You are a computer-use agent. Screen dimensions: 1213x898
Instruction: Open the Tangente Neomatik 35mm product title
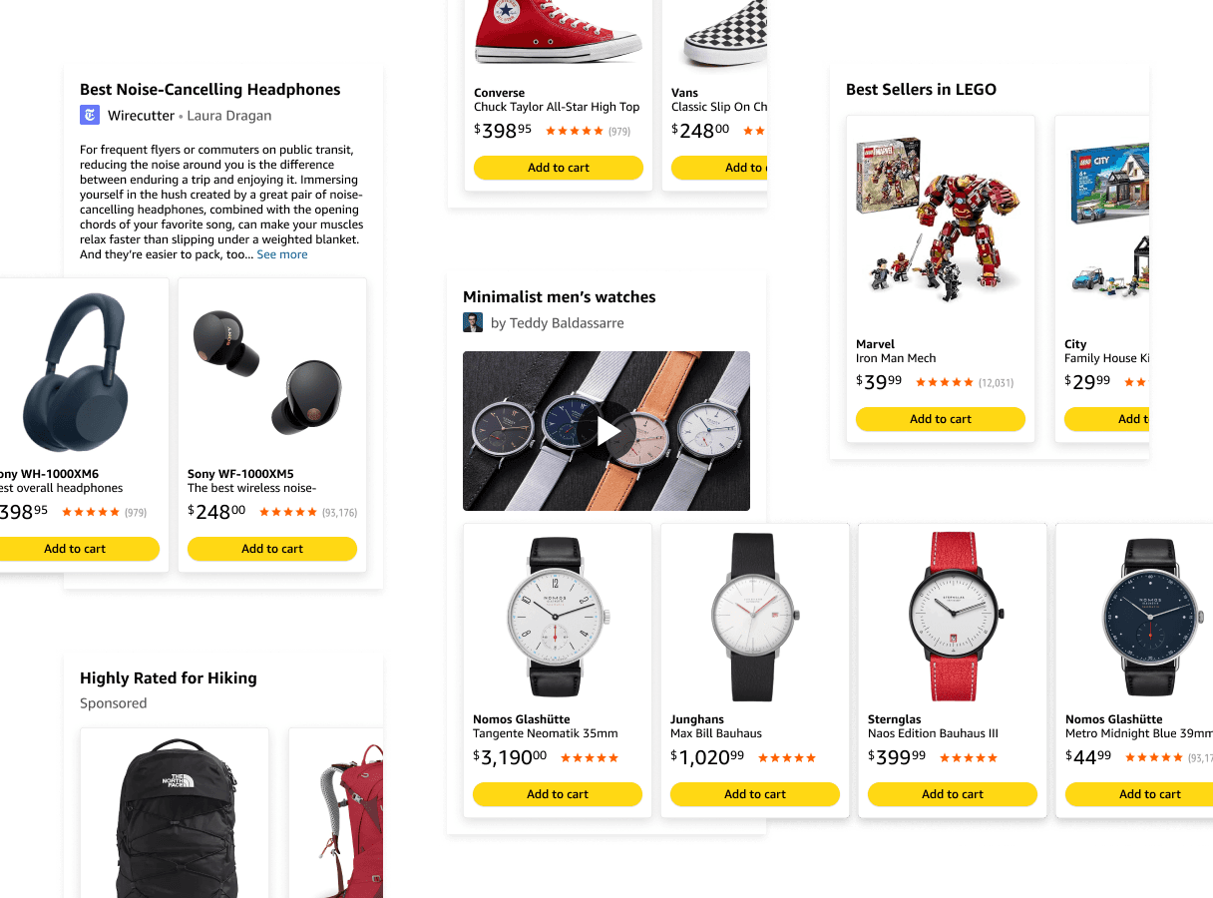(546, 733)
